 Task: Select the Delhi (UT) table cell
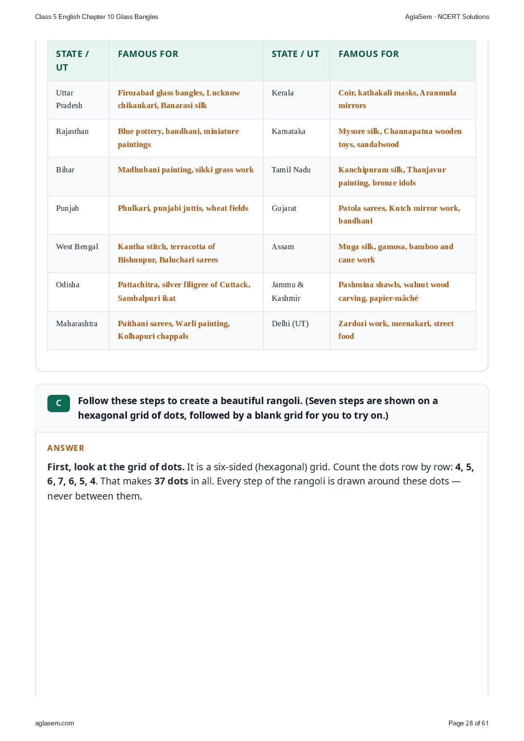point(297,331)
